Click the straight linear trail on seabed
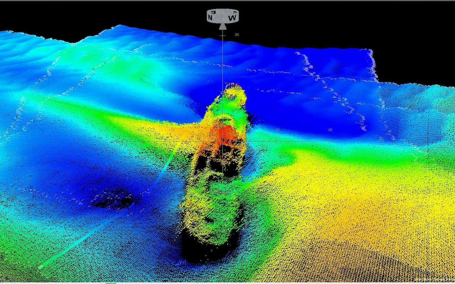Viewport: 455px width, 284px height. [107, 227]
